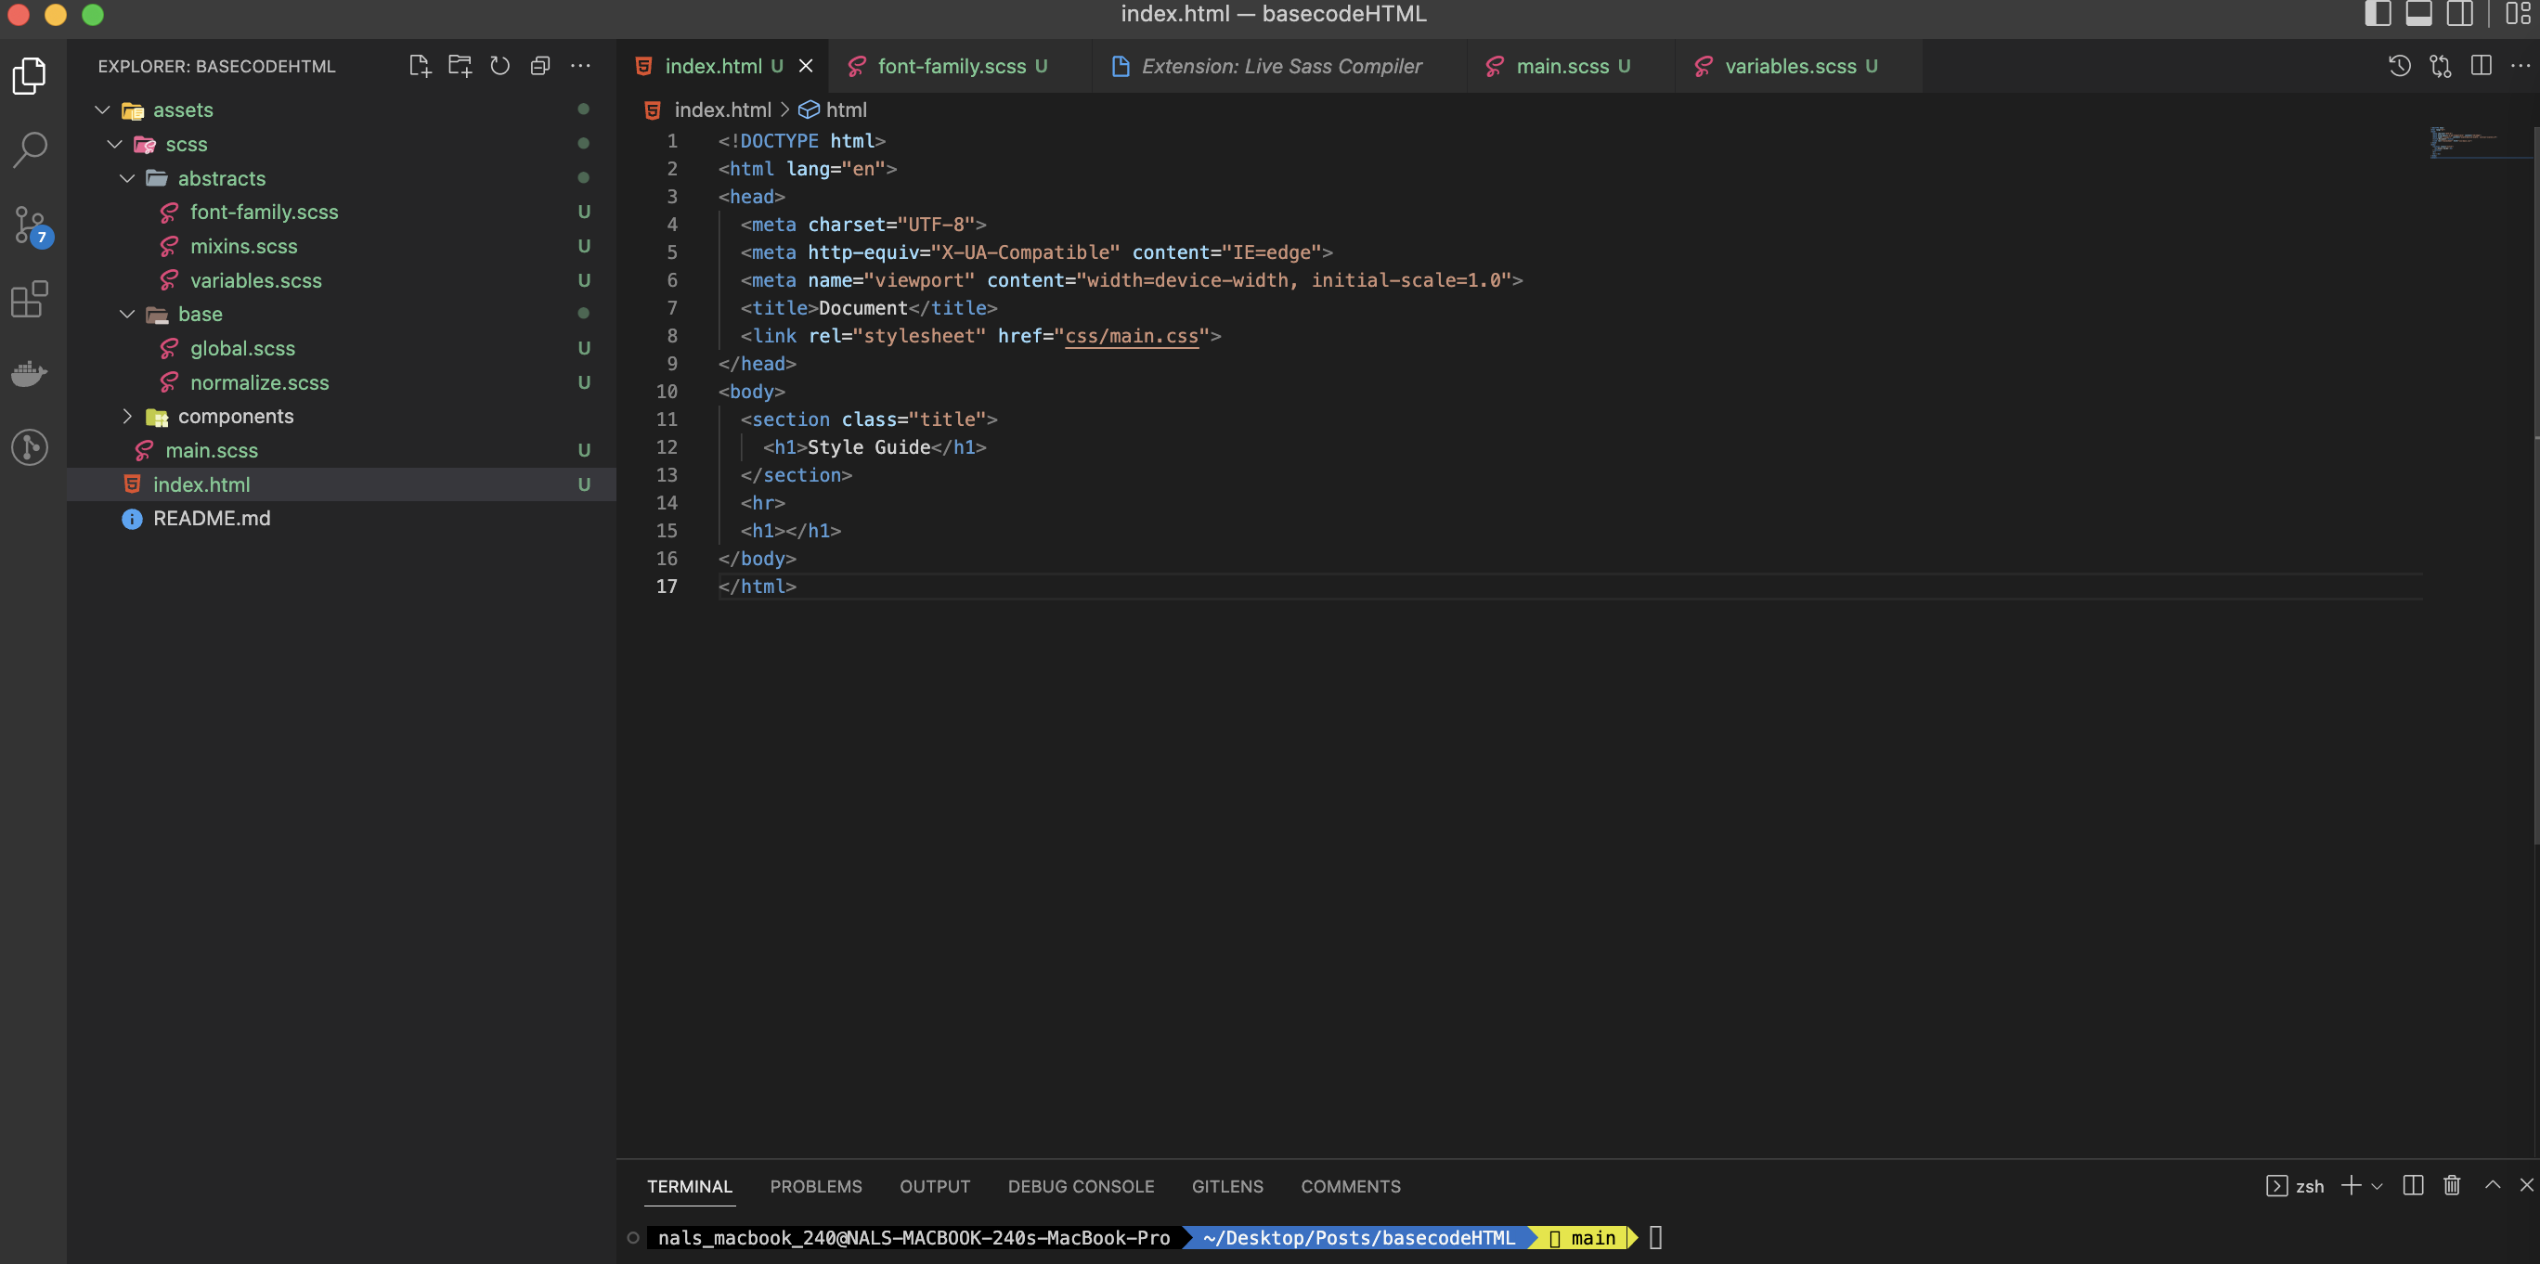Kill the terminal with trash icon
The image size is (2540, 1264).
point(2451,1185)
